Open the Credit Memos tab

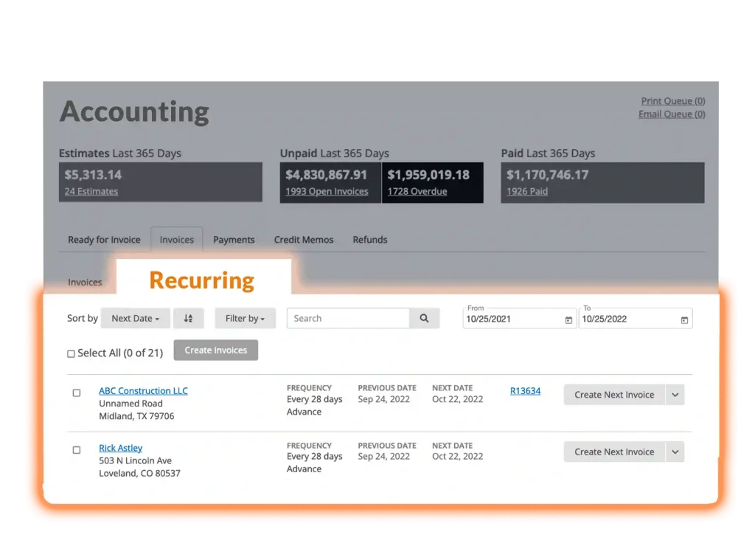click(x=304, y=240)
